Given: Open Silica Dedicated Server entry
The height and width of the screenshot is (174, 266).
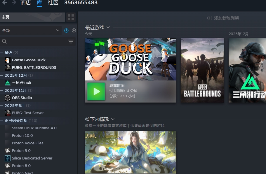Looking at the screenshot, I should (32, 158).
